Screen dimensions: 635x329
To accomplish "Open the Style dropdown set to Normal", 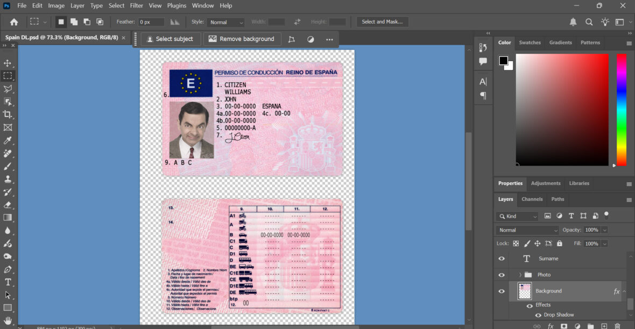I will [x=226, y=22].
